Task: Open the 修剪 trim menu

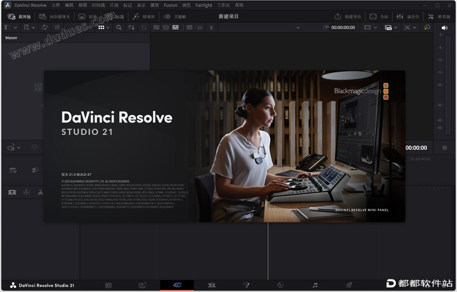Action: [x=82, y=5]
